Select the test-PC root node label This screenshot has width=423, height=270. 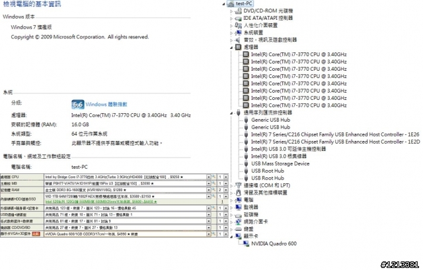244,3
